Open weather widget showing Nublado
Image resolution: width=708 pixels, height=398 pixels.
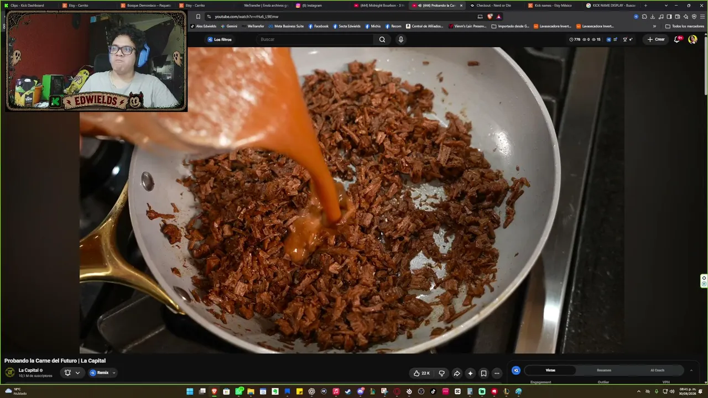(x=15, y=391)
